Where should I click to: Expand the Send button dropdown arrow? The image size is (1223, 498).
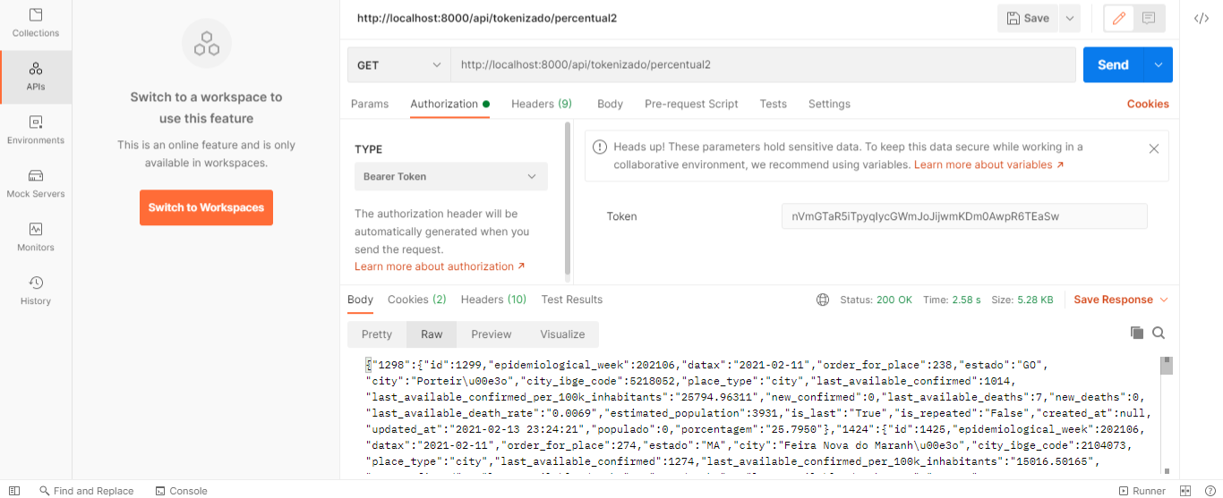pos(1159,64)
